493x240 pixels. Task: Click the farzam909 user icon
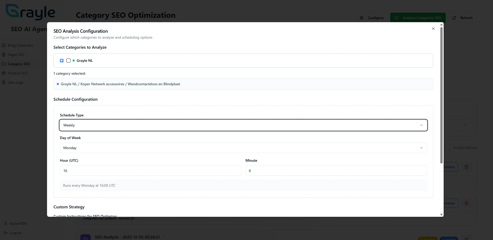tap(6, 224)
